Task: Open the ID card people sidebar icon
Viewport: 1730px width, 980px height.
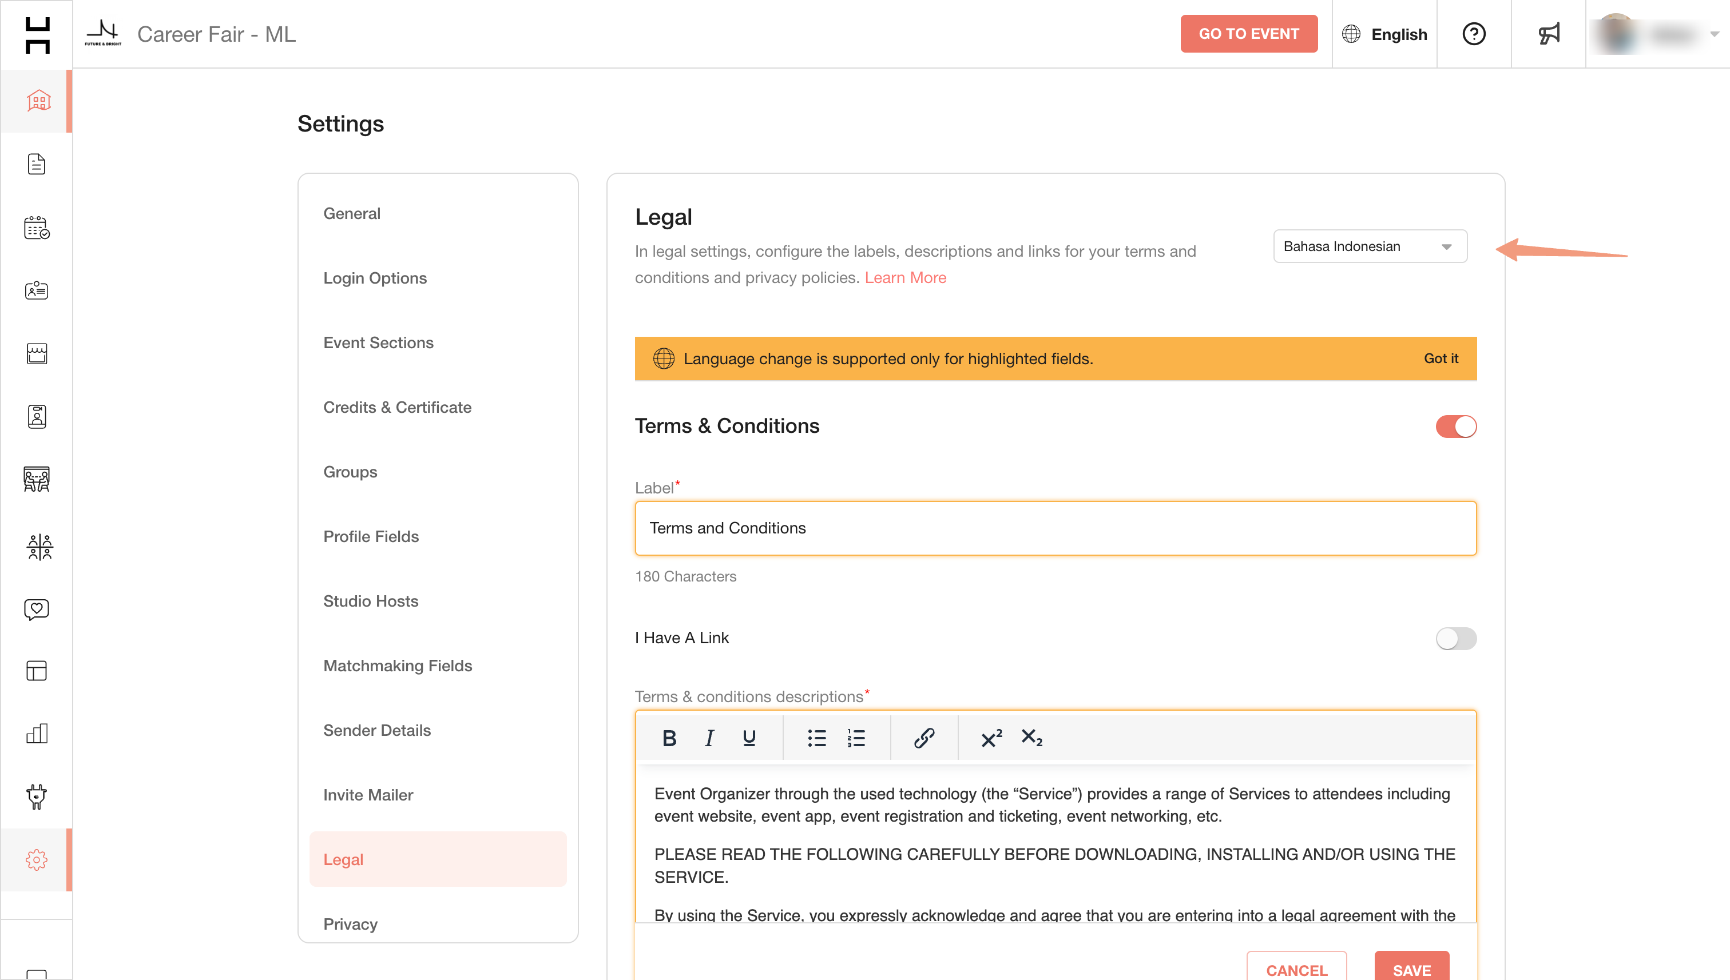Action: point(37,290)
